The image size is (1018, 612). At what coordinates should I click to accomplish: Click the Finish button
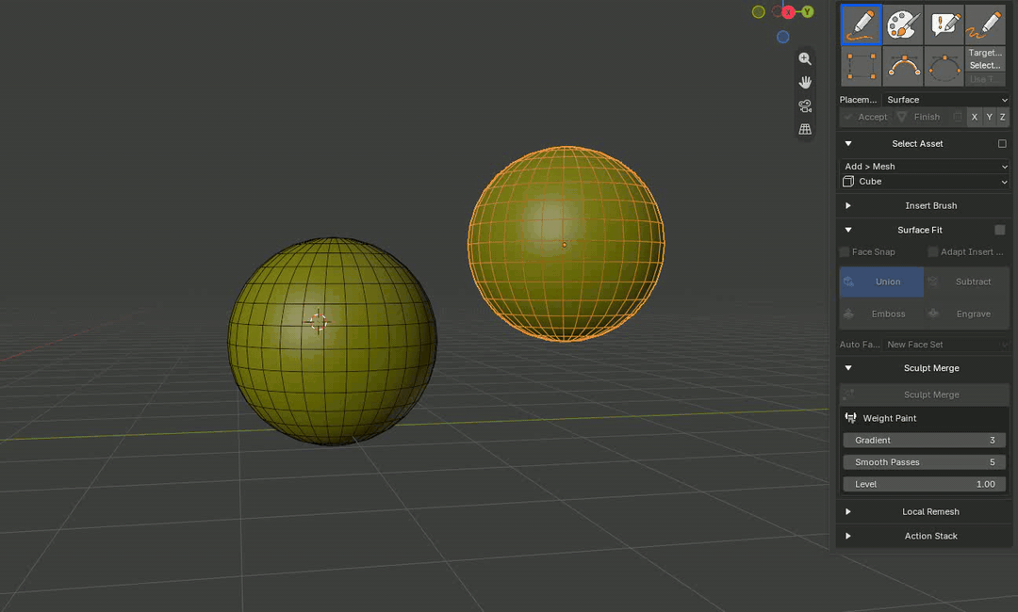(x=921, y=118)
